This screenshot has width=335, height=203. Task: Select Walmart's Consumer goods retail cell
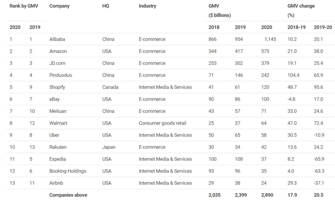click(162, 123)
